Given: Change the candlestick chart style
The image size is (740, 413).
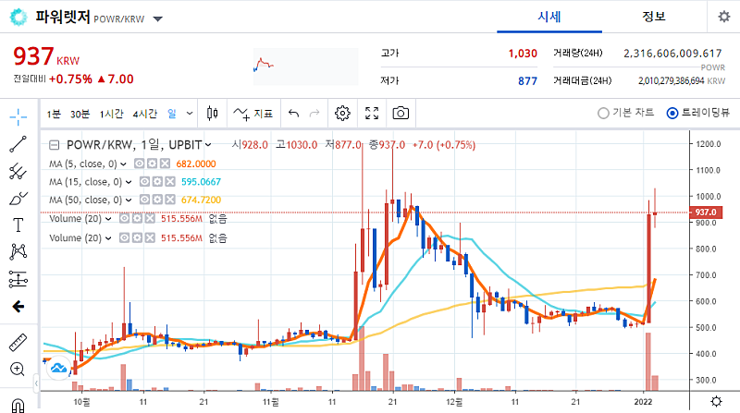Looking at the screenshot, I should (x=213, y=113).
